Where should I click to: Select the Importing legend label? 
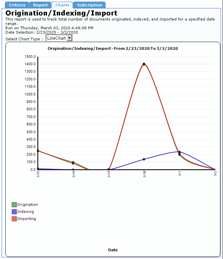[x=27, y=219]
